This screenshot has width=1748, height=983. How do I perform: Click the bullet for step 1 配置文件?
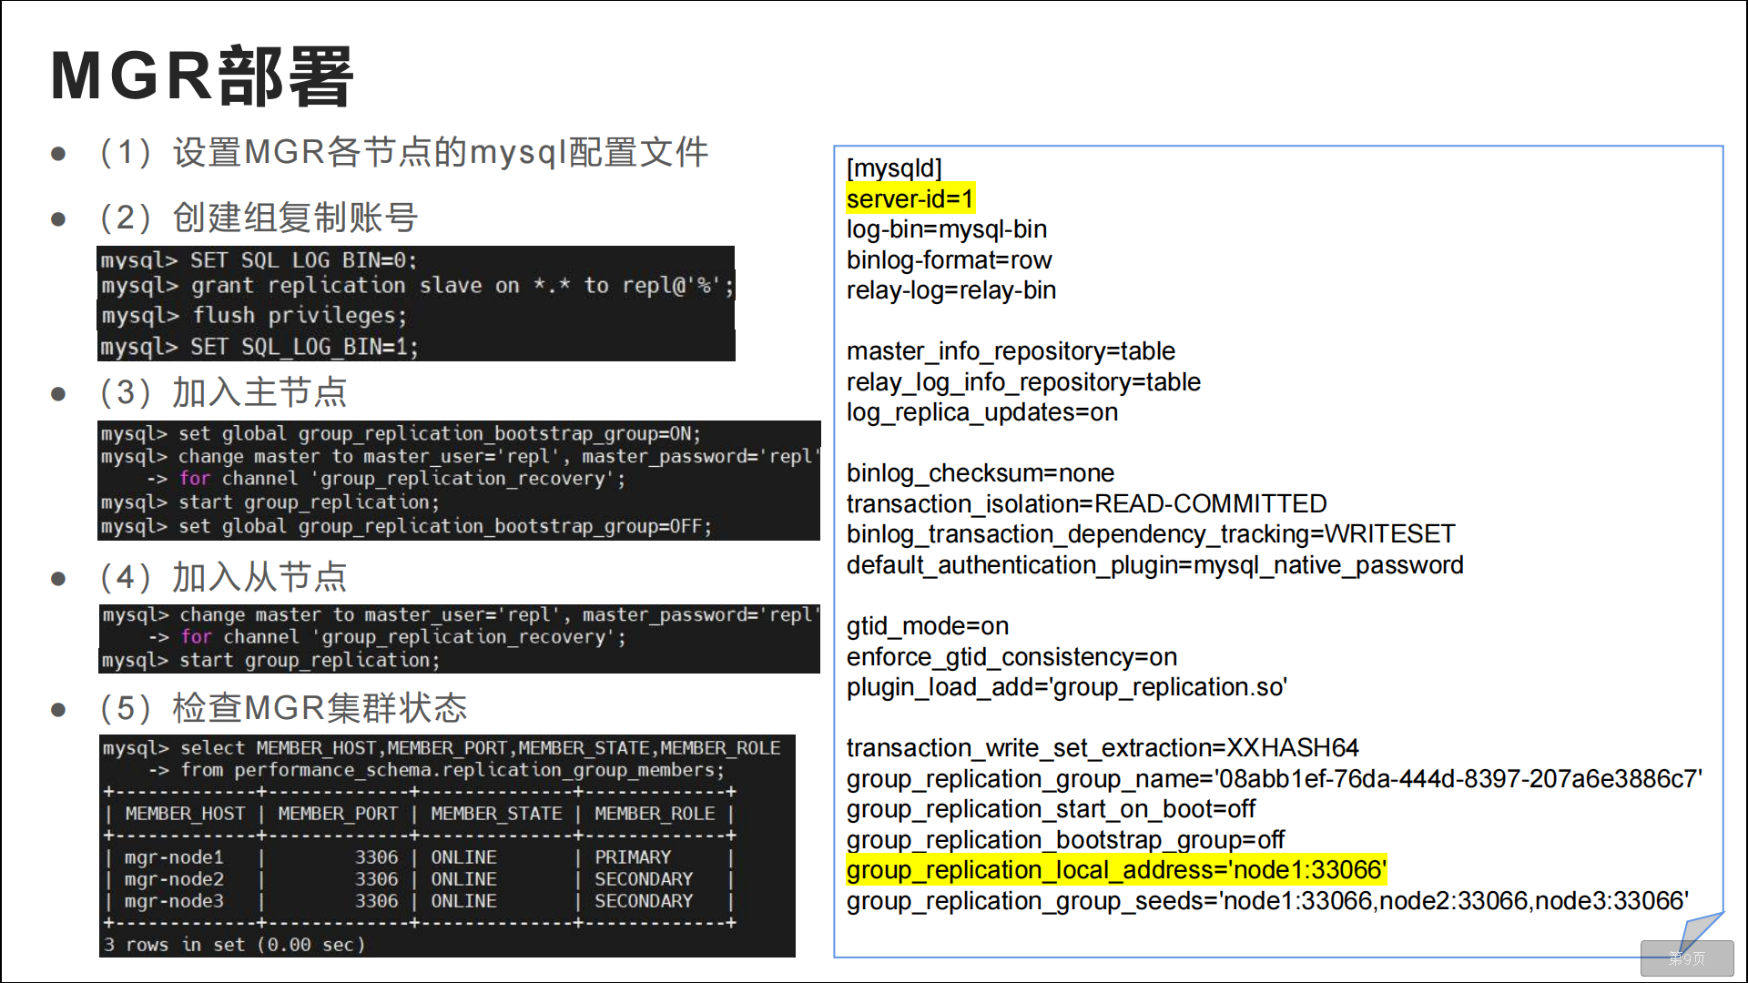point(58,153)
